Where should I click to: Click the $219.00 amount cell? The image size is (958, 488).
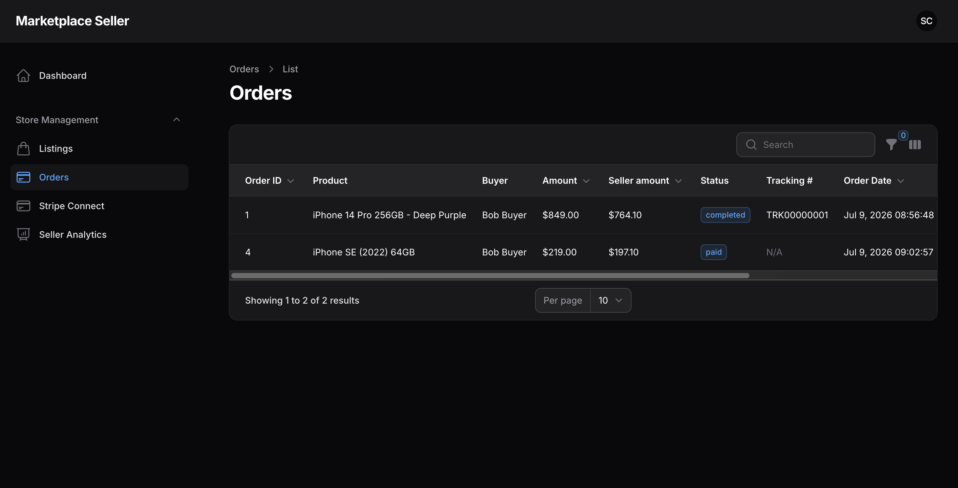pyautogui.click(x=559, y=252)
